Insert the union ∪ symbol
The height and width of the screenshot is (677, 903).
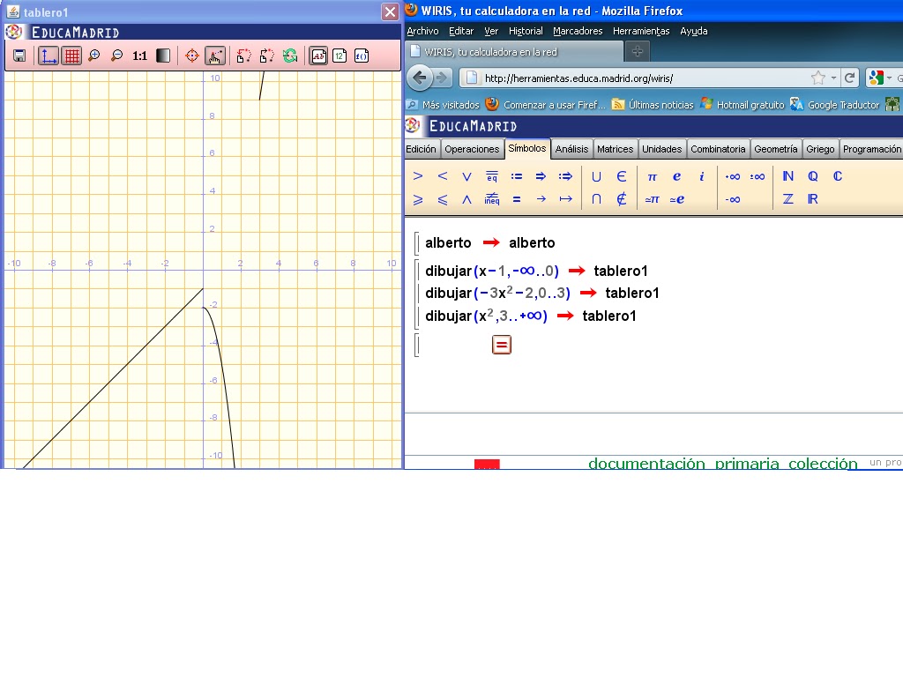point(596,176)
